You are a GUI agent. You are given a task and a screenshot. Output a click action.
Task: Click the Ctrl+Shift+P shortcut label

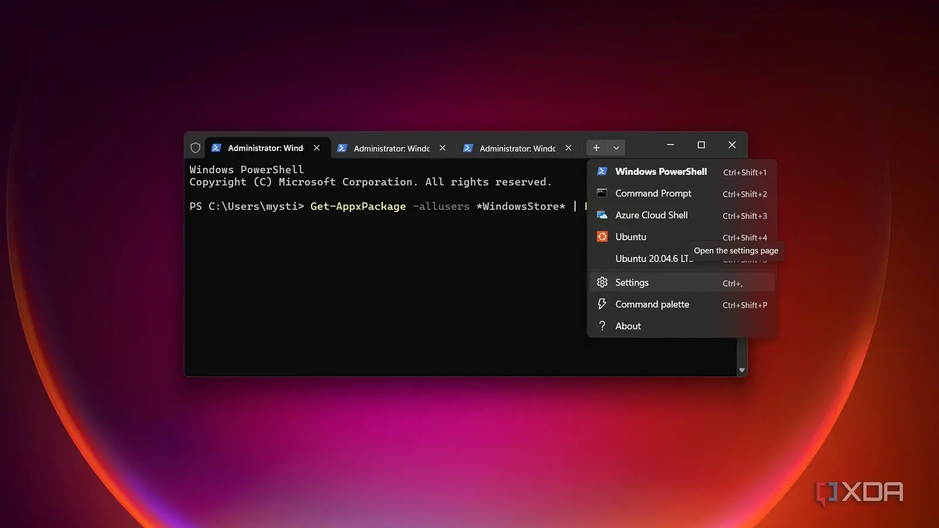(745, 305)
